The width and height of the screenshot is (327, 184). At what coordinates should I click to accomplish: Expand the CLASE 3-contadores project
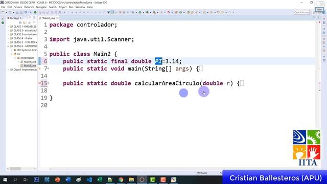pyautogui.click(x=8, y=34)
